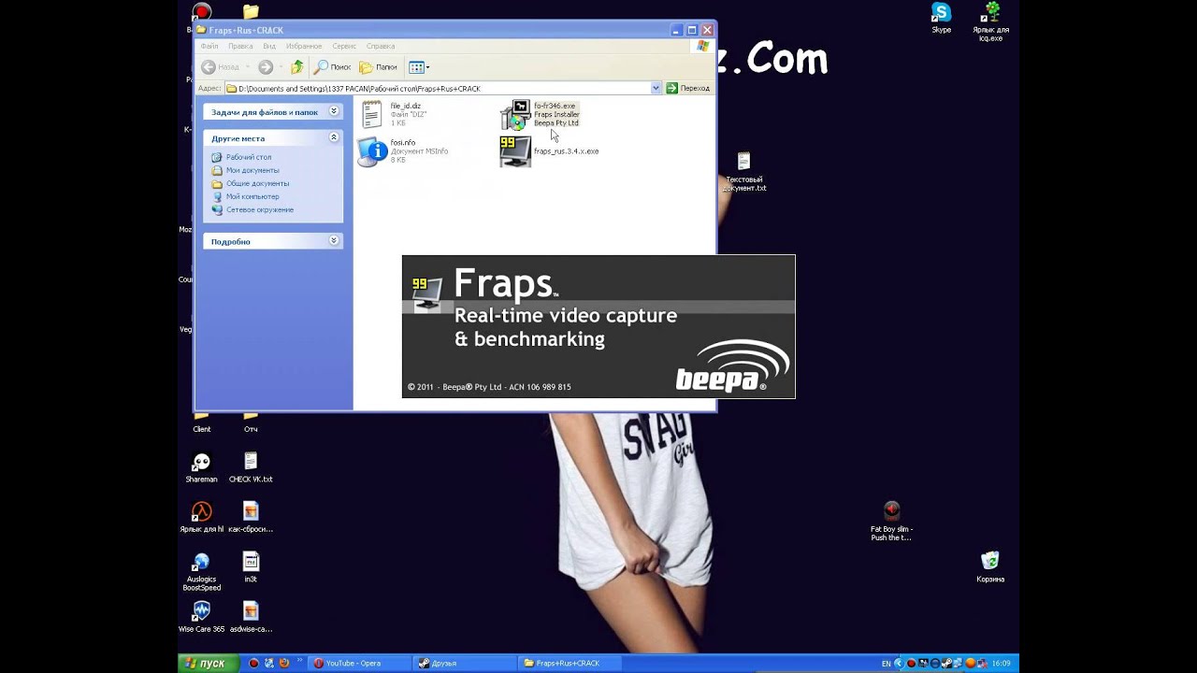Image resolution: width=1197 pixels, height=673 pixels.
Task: Open the Forward history dropdown arrow
Action: click(x=280, y=67)
